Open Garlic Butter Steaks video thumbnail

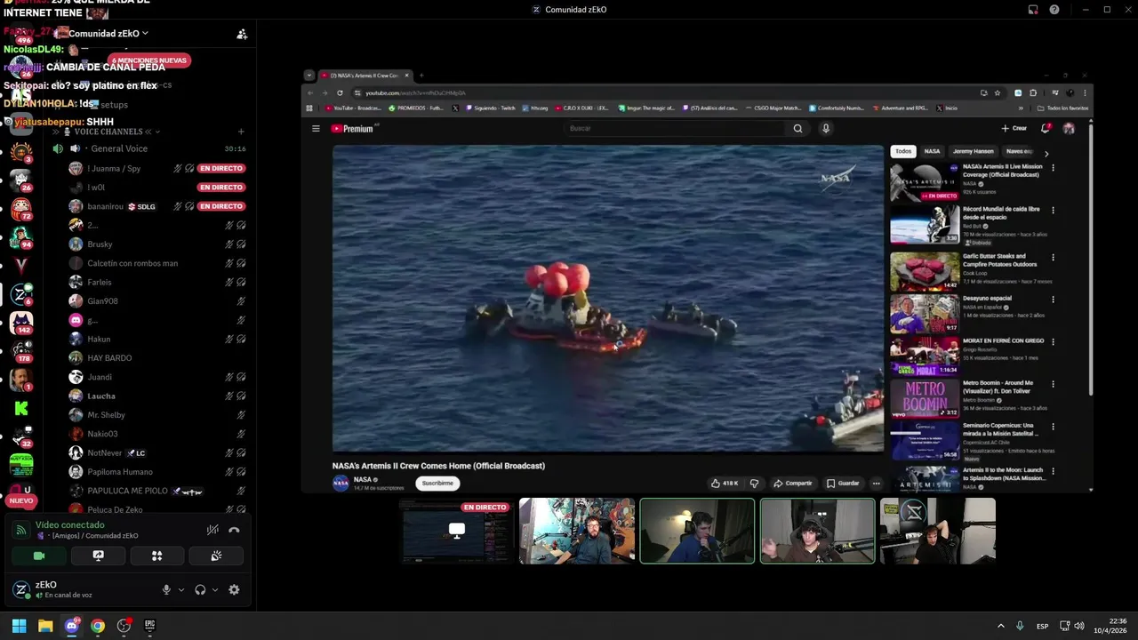coord(925,271)
